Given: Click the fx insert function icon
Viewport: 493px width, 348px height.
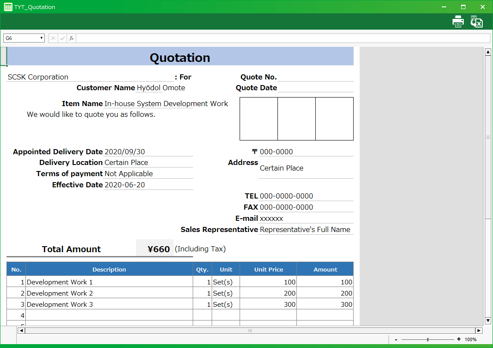Looking at the screenshot, I should pyautogui.click(x=71, y=38).
